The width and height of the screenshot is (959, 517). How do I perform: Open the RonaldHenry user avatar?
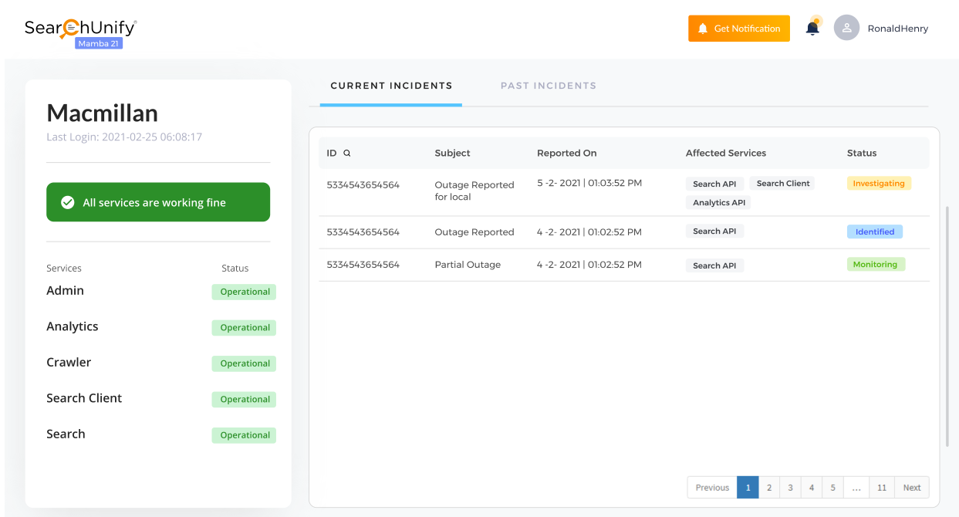click(846, 29)
